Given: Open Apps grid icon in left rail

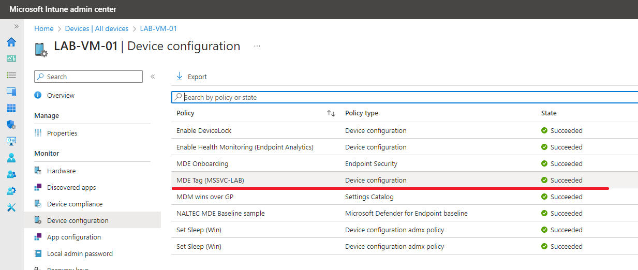Looking at the screenshot, I should (11, 108).
